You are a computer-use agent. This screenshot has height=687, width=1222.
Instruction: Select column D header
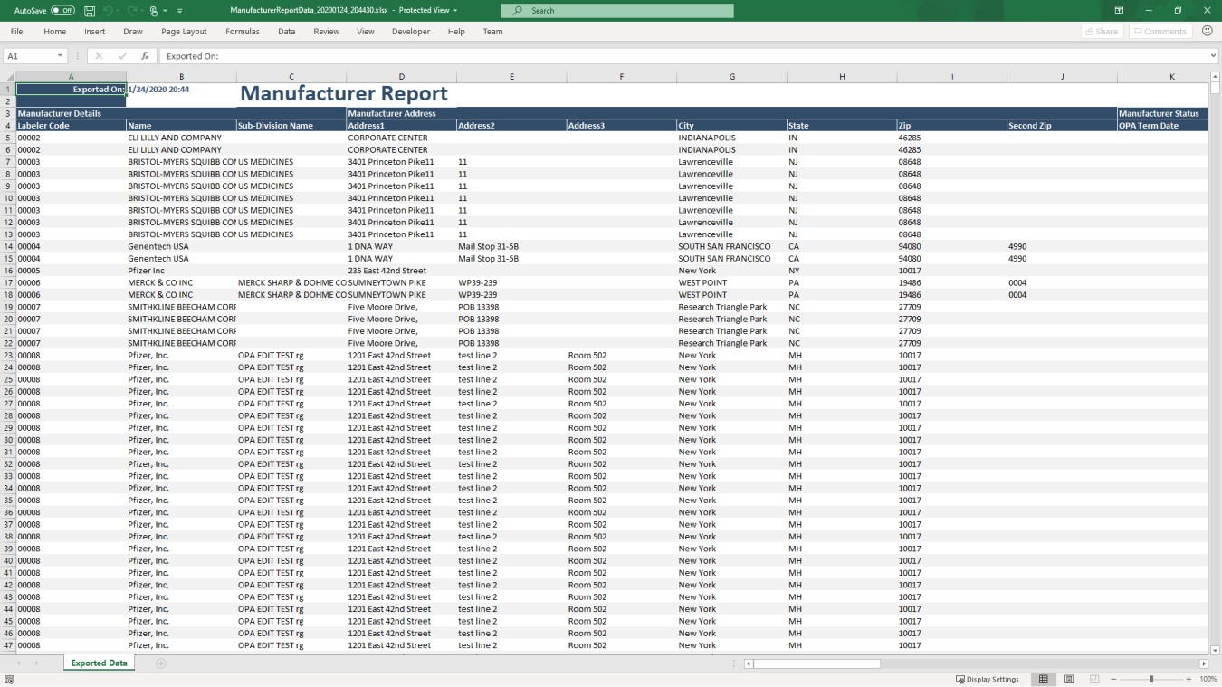pos(401,77)
